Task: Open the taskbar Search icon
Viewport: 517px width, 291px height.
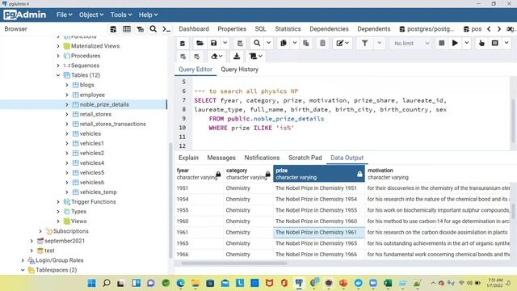Action: 107,283
